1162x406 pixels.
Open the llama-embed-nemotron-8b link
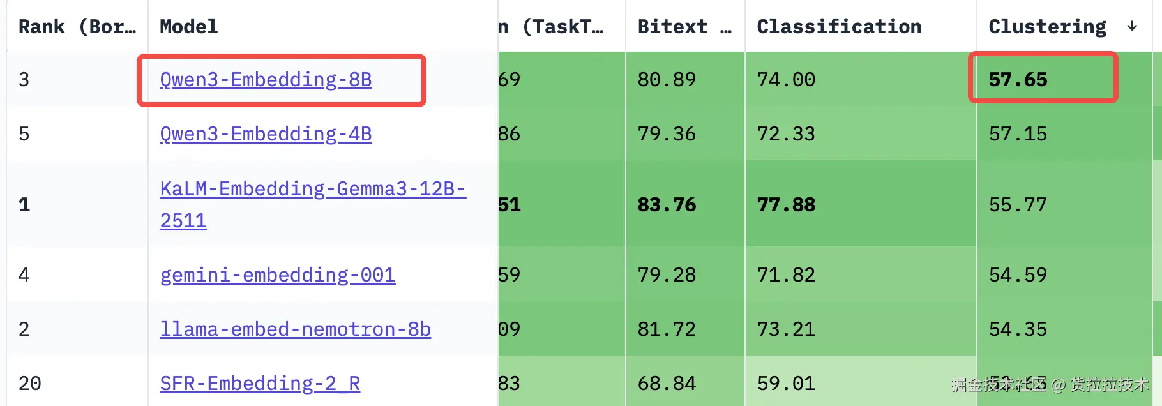click(295, 329)
